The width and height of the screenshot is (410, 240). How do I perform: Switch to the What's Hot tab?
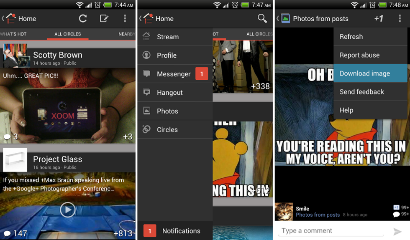(13, 34)
